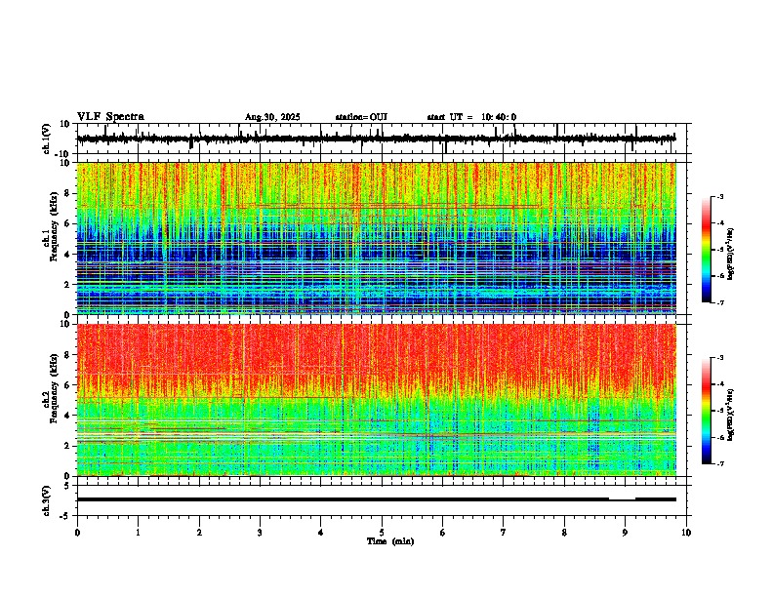Click the "9" tick on time axis

[x=625, y=533]
